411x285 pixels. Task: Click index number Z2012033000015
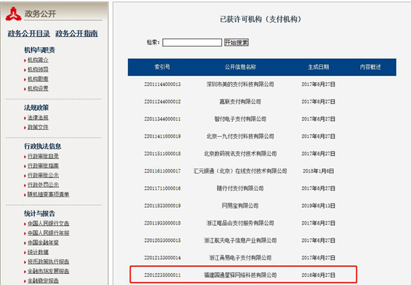tap(162, 240)
